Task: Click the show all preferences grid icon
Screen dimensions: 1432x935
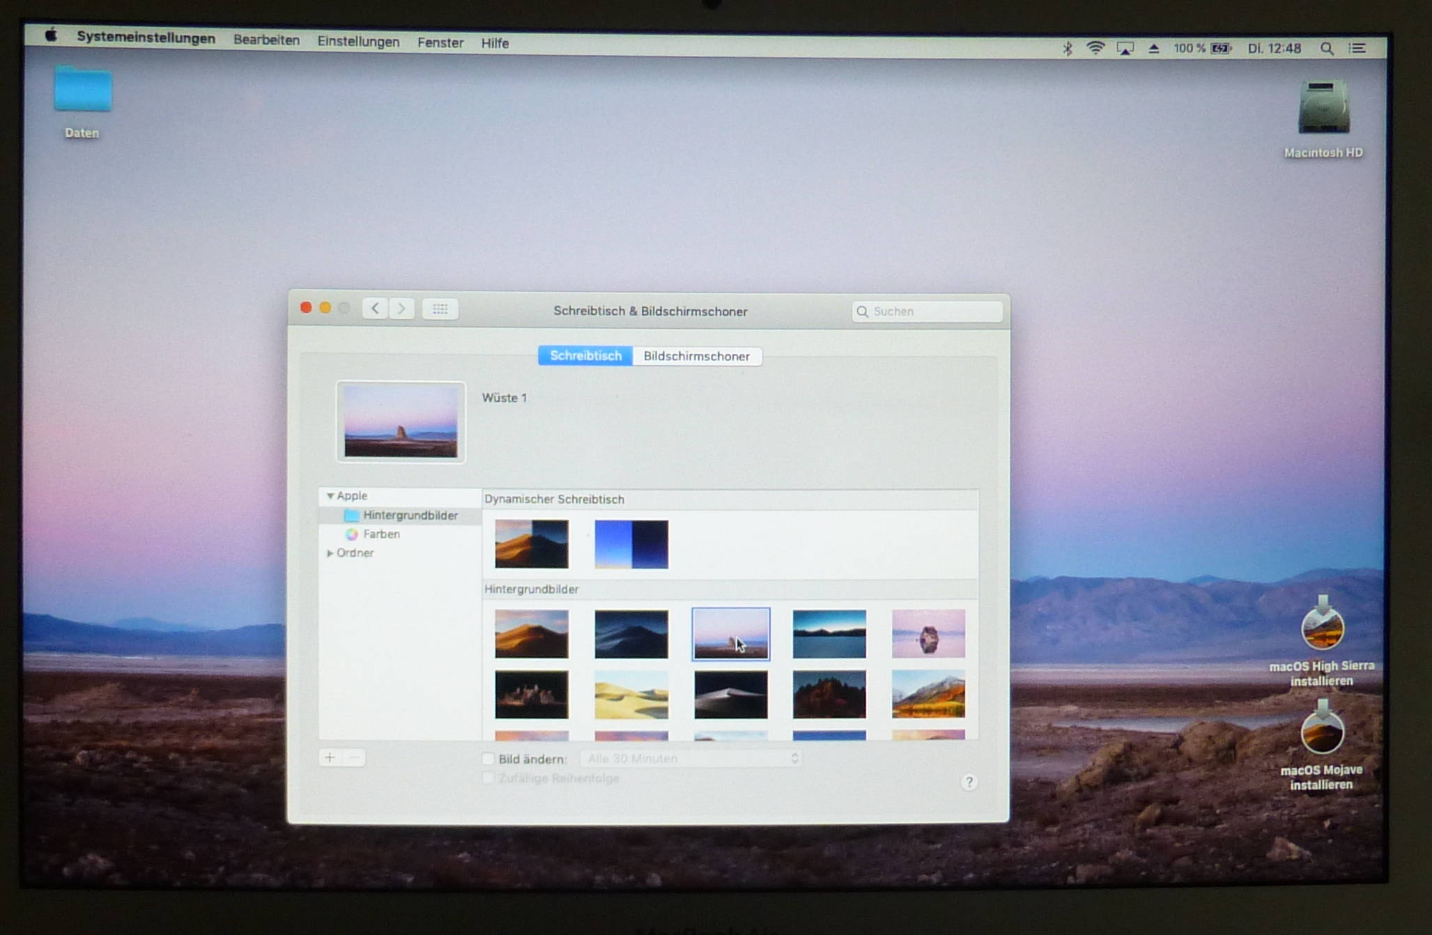Action: (x=440, y=309)
